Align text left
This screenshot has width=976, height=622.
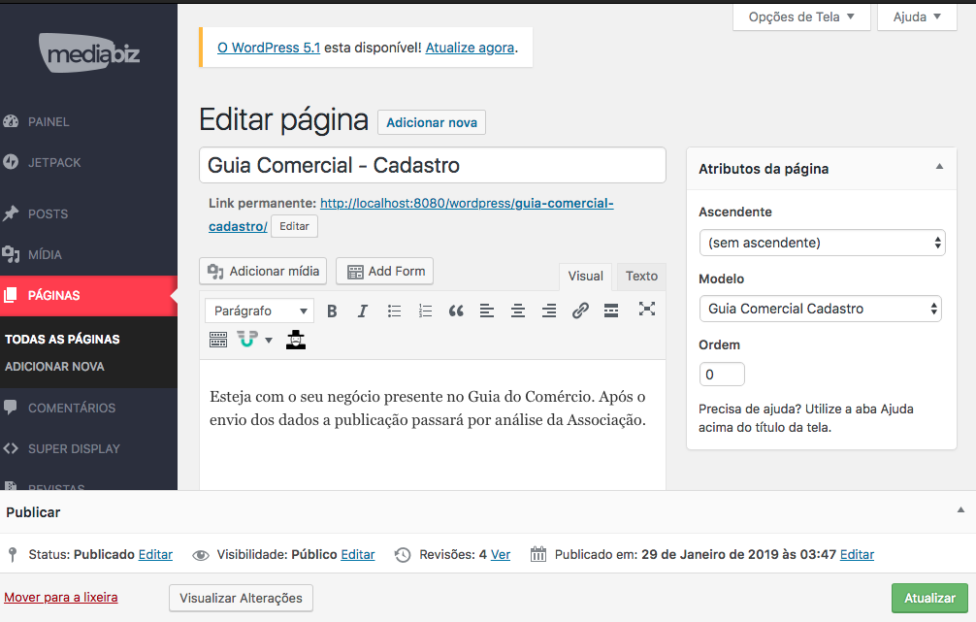coord(487,311)
